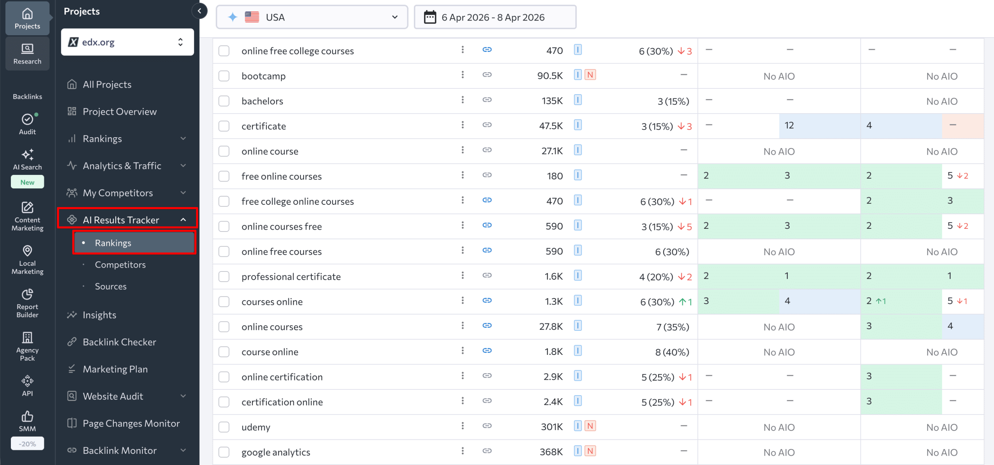The image size is (994, 465).
Task: Open the Research section in the left sidebar
Action: [27, 53]
